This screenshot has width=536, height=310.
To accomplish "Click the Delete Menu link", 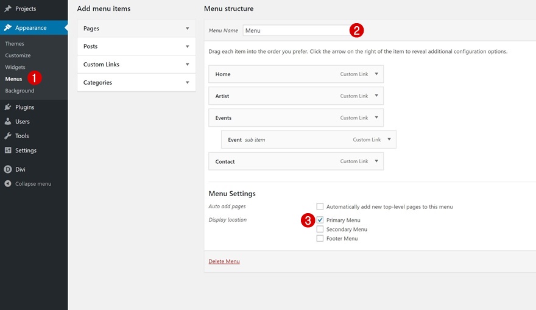I will (x=224, y=262).
